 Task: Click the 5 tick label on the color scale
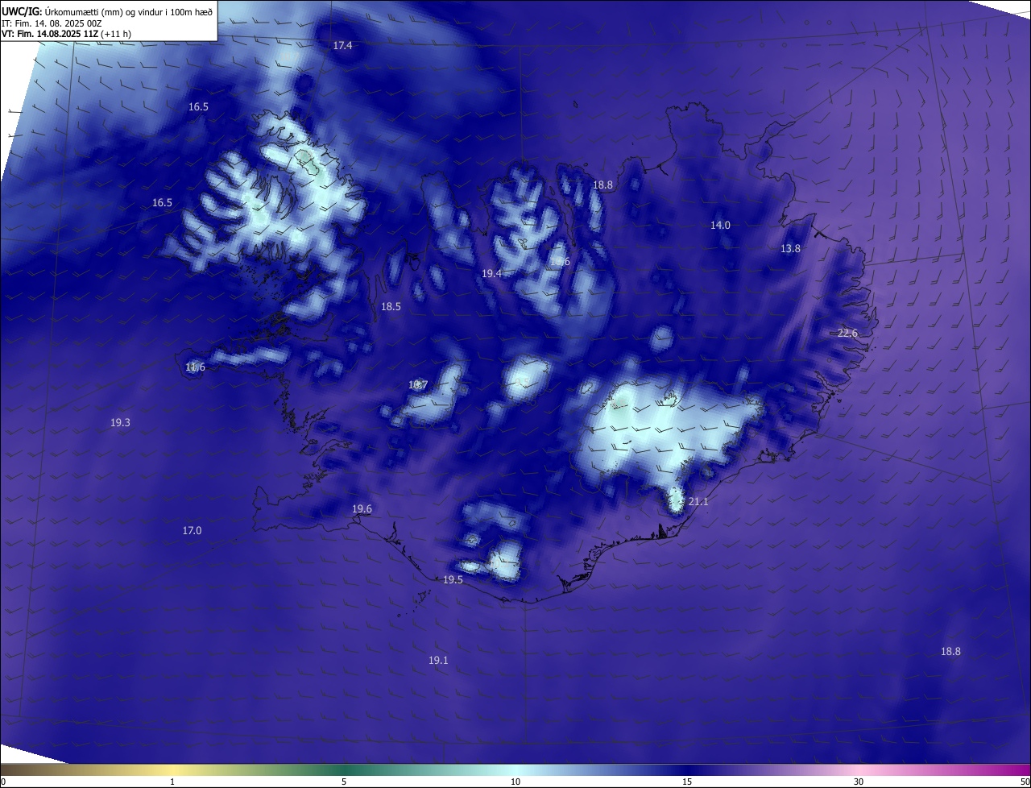344,782
